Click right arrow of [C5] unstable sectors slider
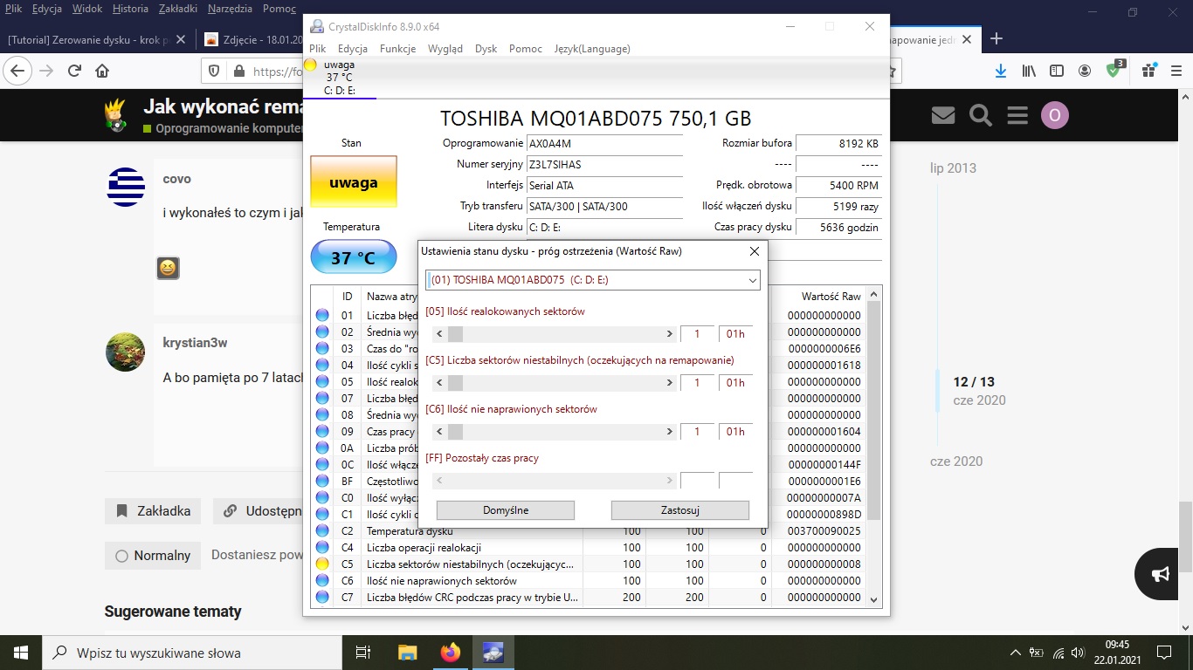 (x=670, y=383)
